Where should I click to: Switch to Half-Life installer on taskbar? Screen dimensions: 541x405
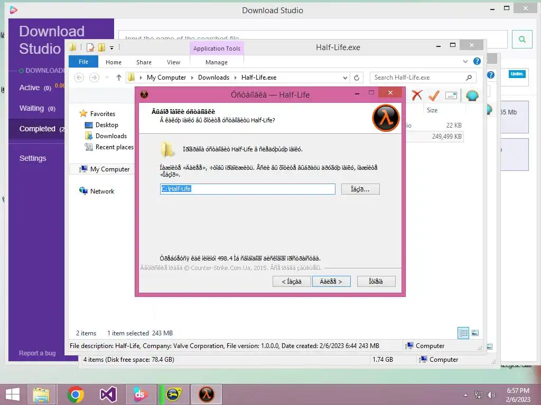point(207,394)
